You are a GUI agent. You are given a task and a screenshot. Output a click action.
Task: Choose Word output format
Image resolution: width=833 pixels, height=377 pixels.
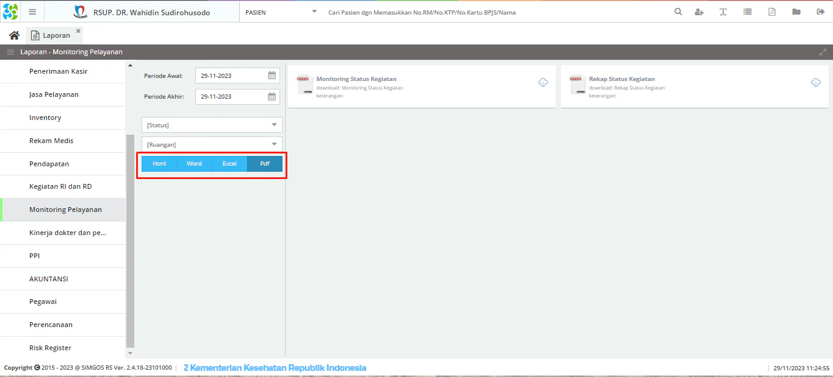(194, 164)
